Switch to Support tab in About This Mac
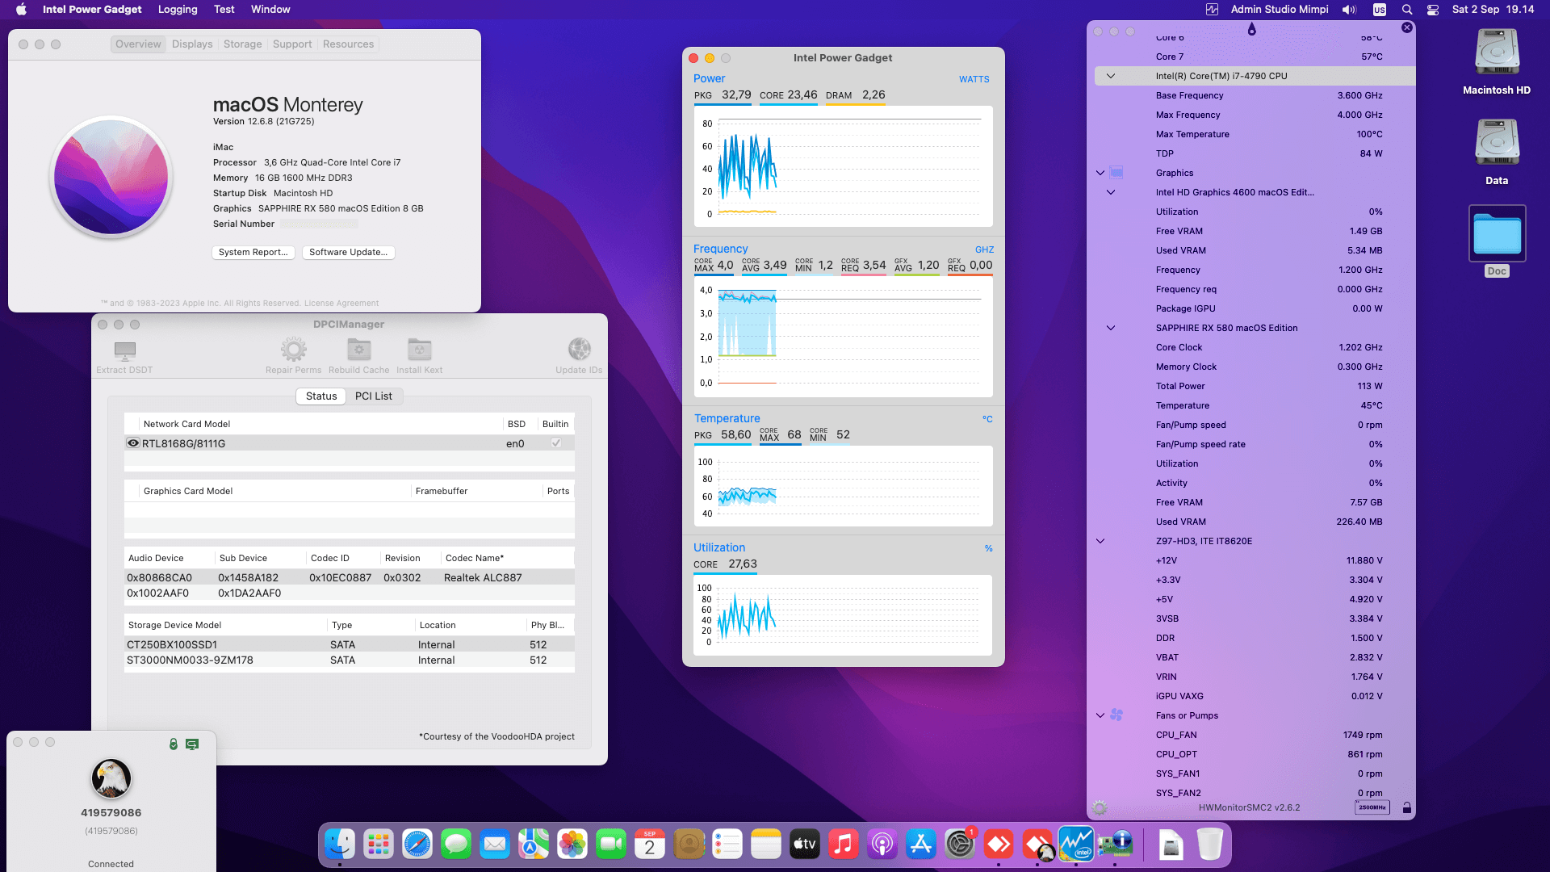Image resolution: width=1550 pixels, height=872 pixels. pos(292,44)
